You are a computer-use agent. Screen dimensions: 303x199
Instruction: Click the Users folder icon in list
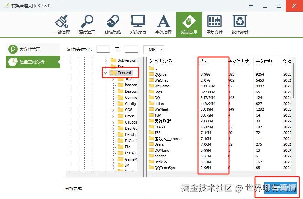pyautogui.click(x=151, y=144)
